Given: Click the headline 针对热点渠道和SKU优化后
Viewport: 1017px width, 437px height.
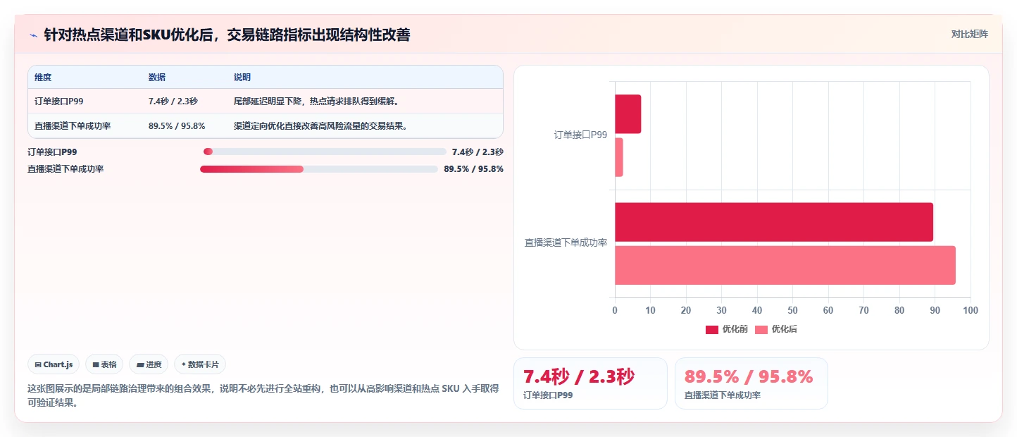Looking at the screenshot, I should (227, 35).
